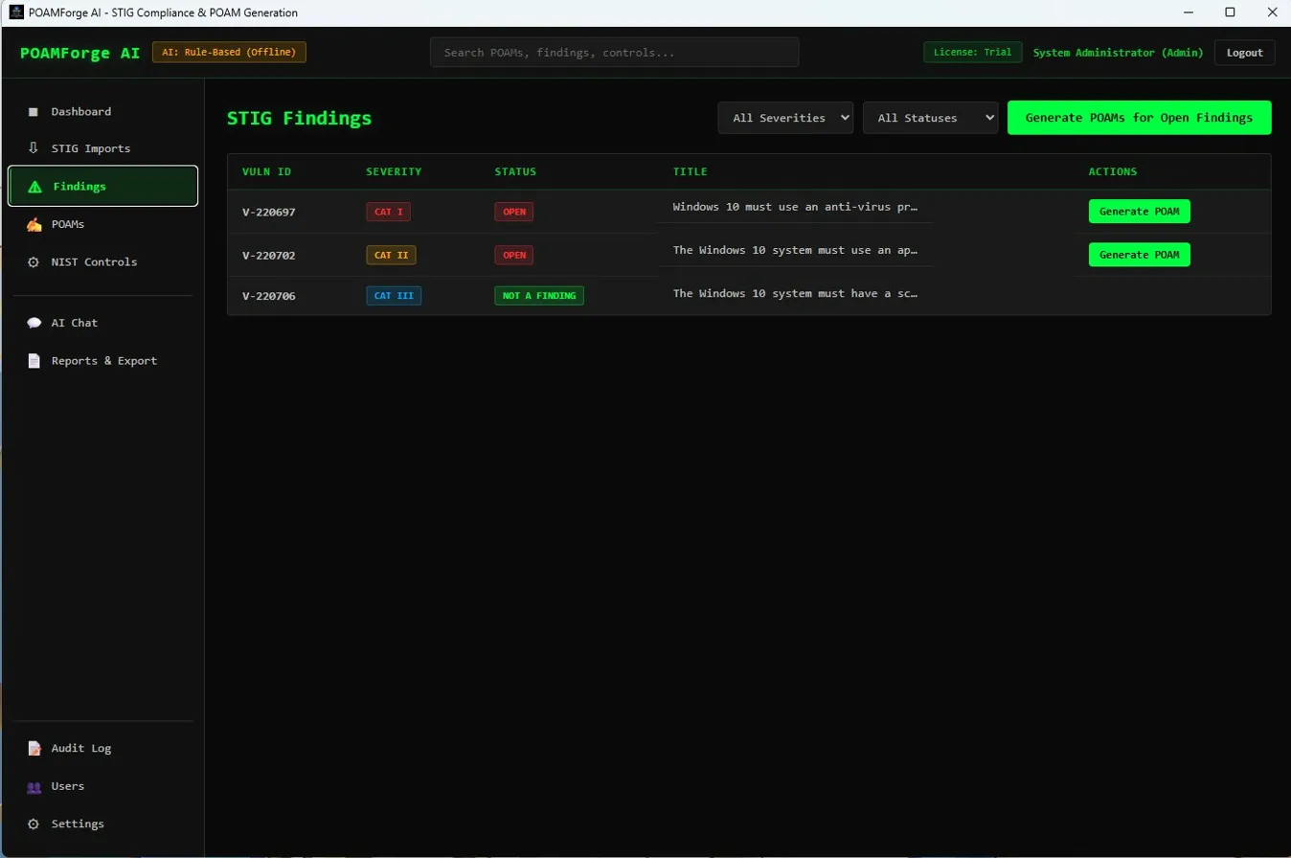This screenshot has width=1291, height=858.
Task: Open AI Chat using the speech bubble icon
Action: tap(32, 323)
